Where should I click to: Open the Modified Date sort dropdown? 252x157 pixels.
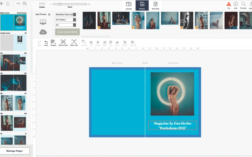click(x=66, y=14)
